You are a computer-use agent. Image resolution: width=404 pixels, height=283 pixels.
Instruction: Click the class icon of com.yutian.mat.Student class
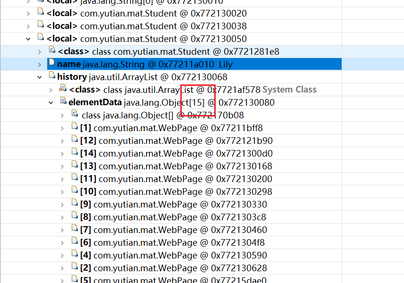52,51
